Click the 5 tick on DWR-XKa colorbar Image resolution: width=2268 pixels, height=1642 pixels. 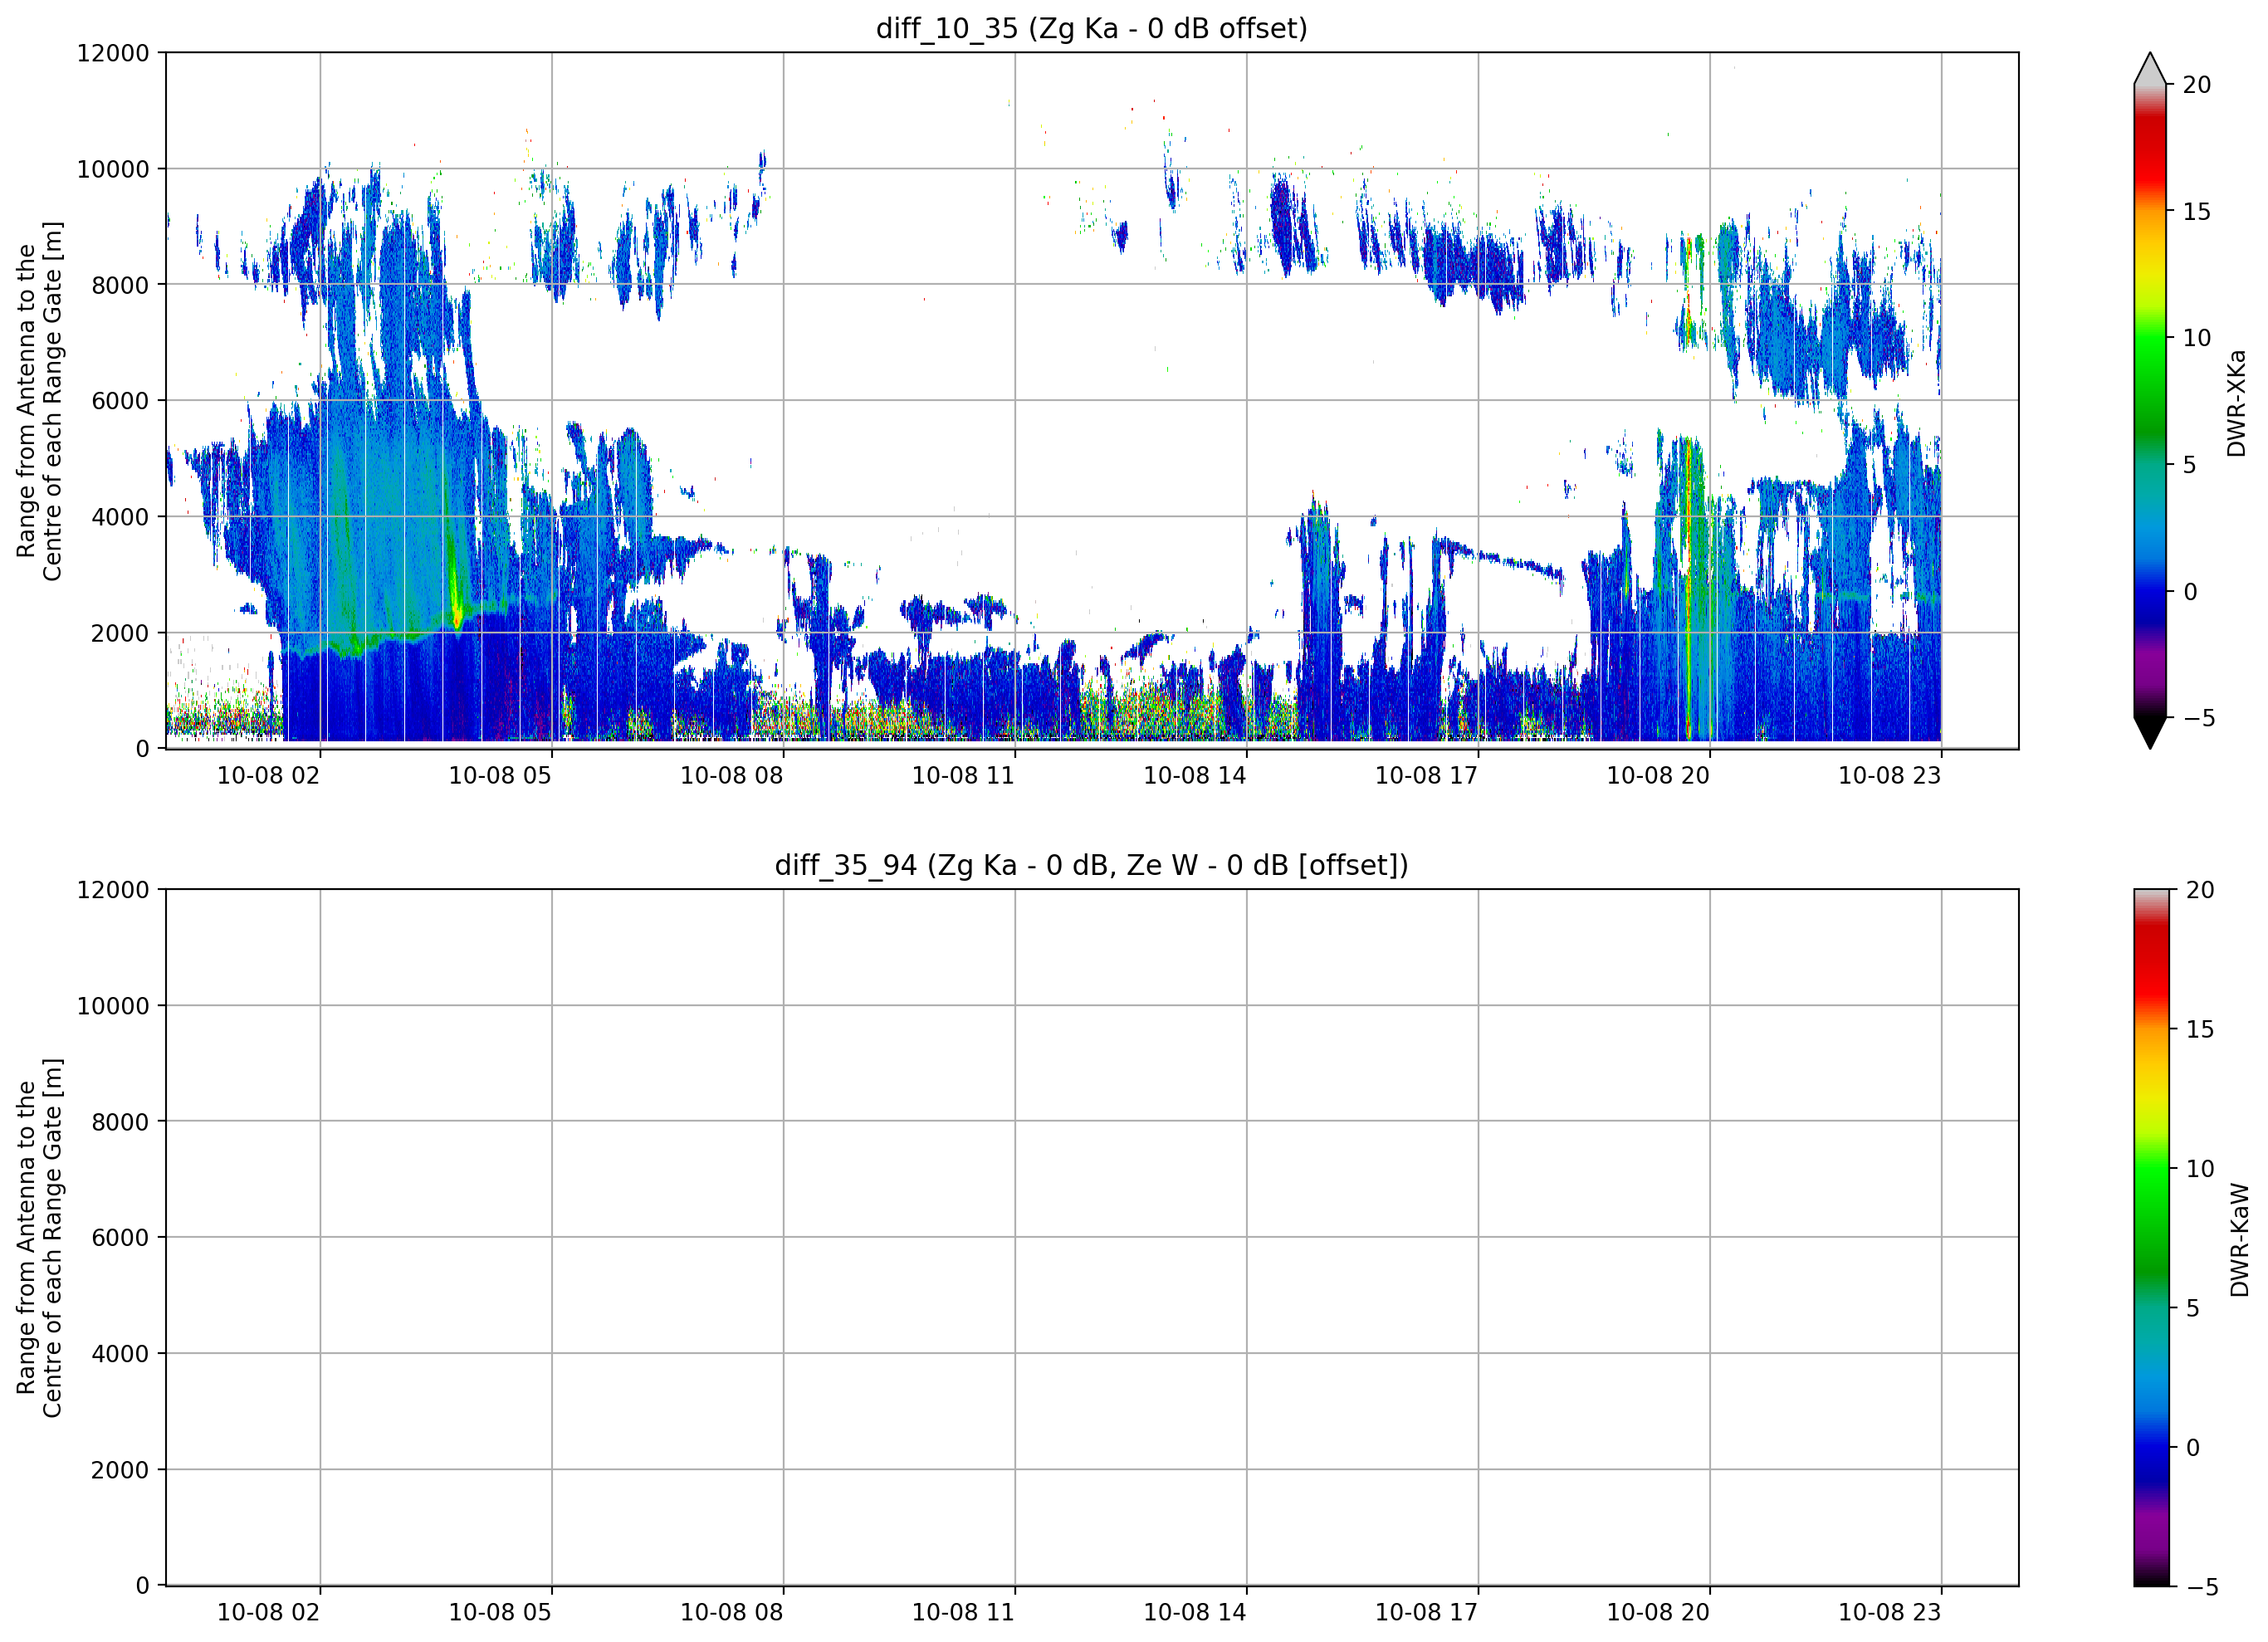2189,465
